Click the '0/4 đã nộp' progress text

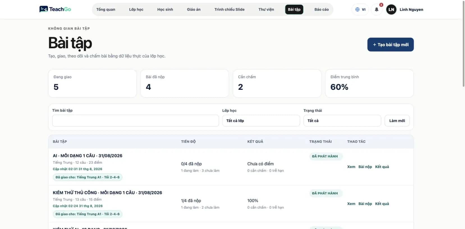point(191,164)
